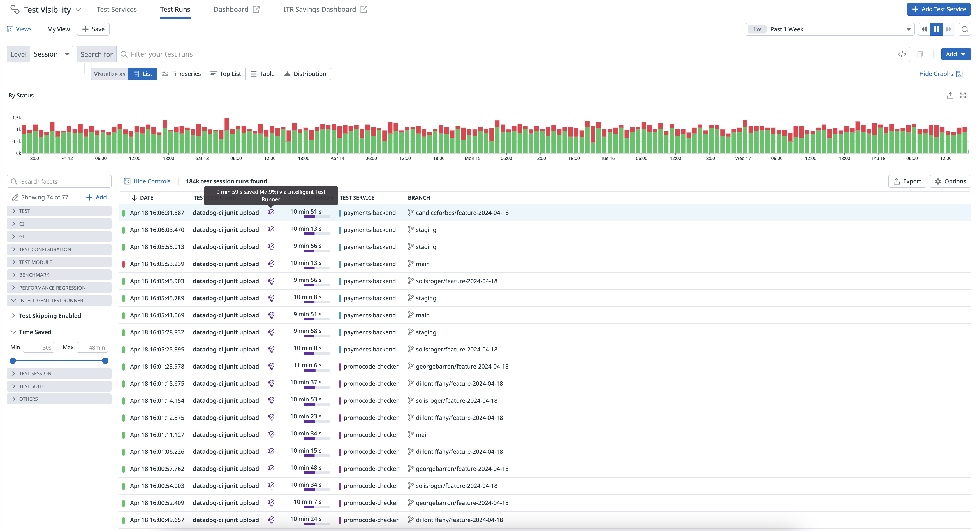Expand the GIT facet group
The height and width of the screenshot is (531, 977).
[59, 236]
